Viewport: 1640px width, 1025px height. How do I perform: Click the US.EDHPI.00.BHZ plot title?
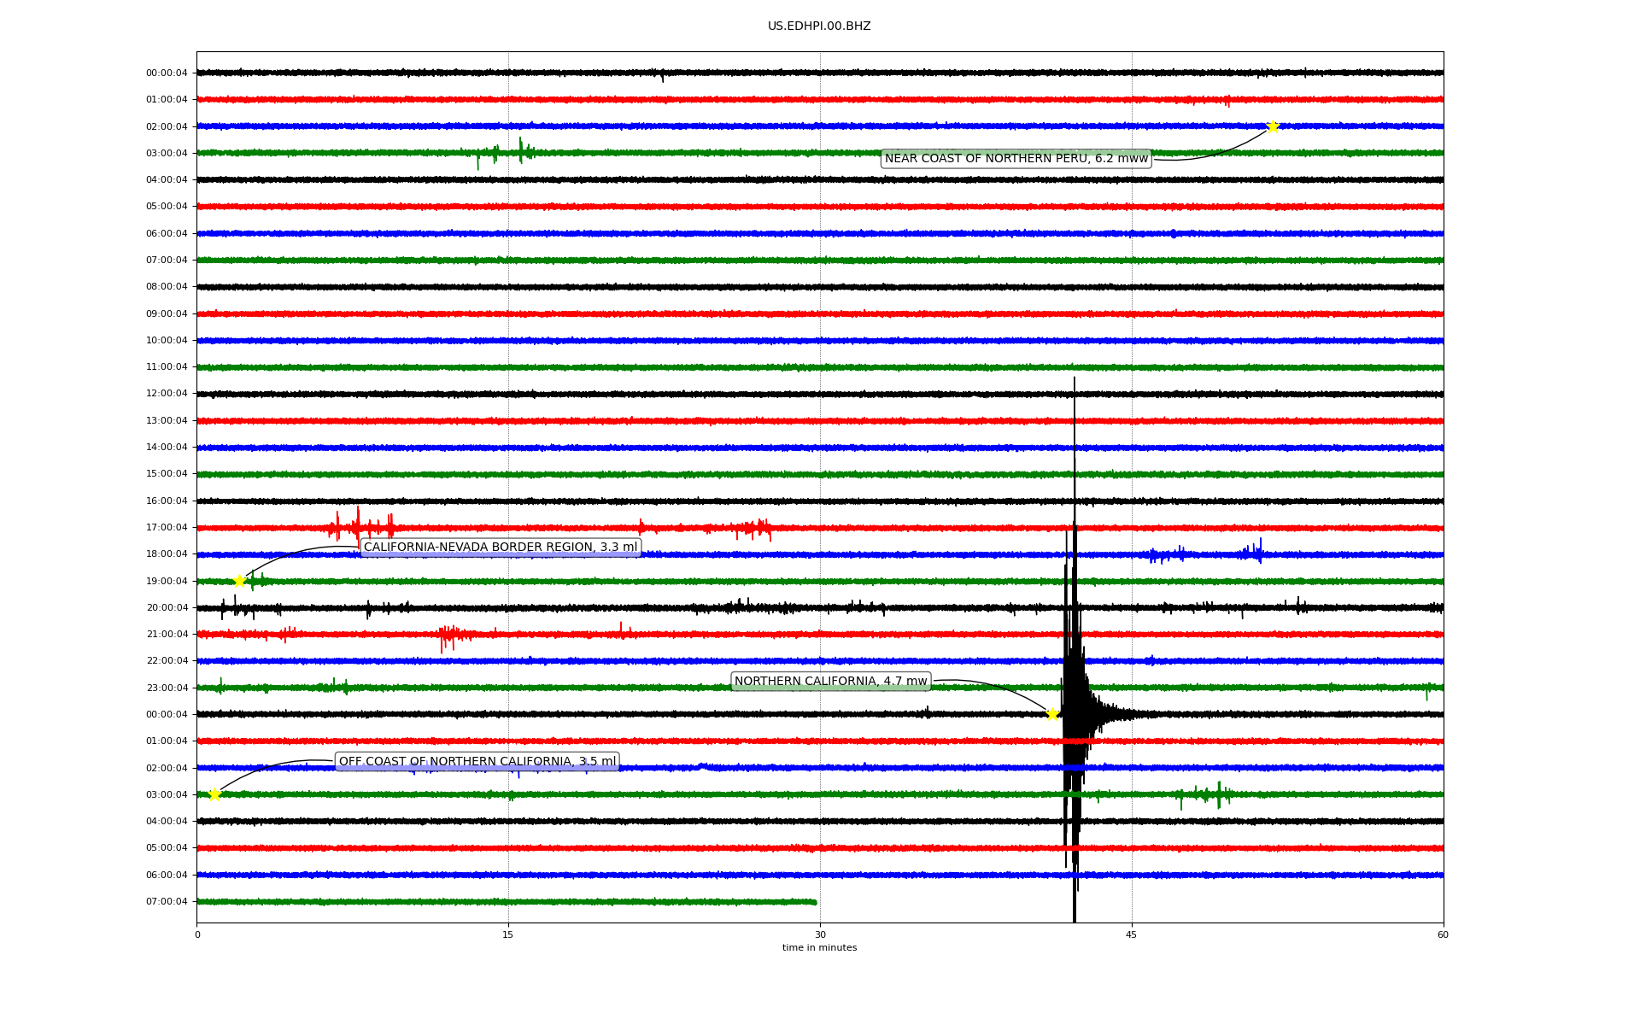coord(819,26)
